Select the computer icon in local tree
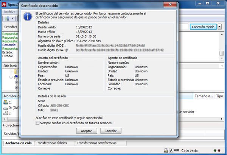This screenshot has width=227, height=155. coord(17,77)
